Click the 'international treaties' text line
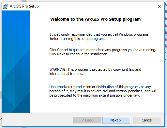Screen dimensions: 167x128 (x=66, y=74)
